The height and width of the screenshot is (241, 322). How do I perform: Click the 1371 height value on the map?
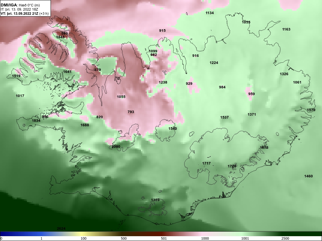point(252,115)
